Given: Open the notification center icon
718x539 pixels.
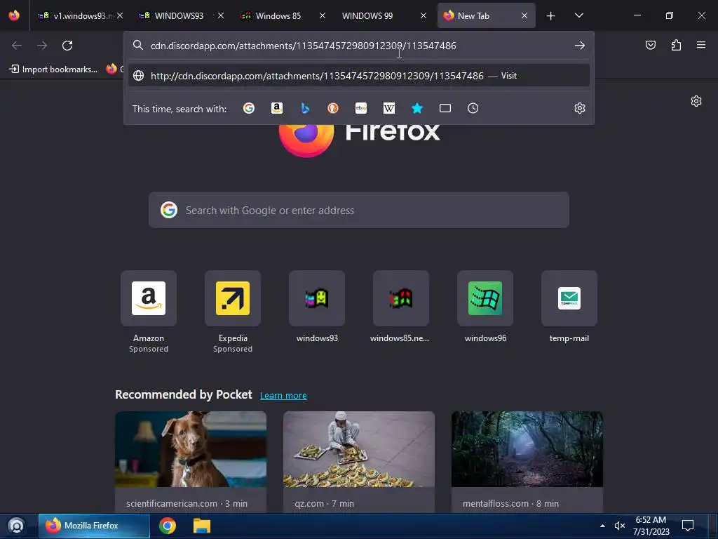Looking at the screenshot, I should click(x=688, y=526).
